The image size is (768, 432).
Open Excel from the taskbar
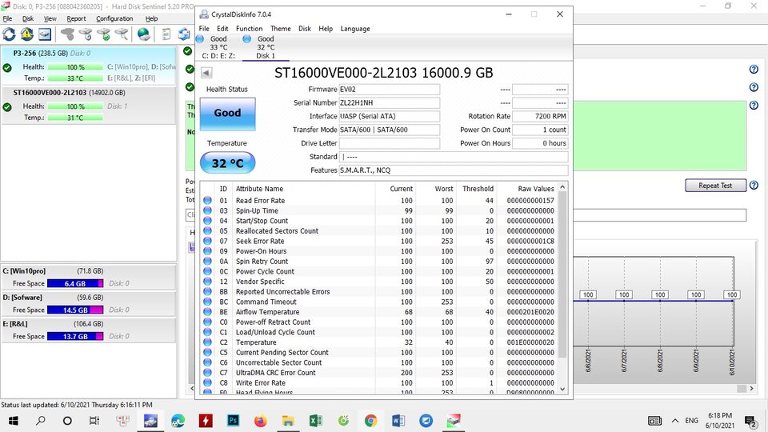[315, 420]
